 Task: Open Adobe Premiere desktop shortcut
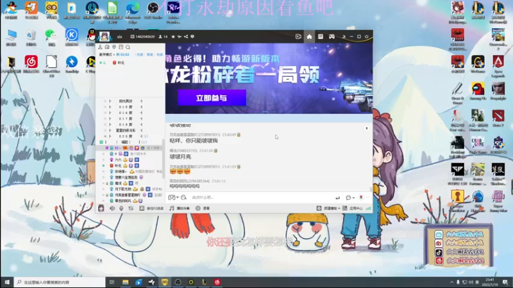click(x=173, y=12)
